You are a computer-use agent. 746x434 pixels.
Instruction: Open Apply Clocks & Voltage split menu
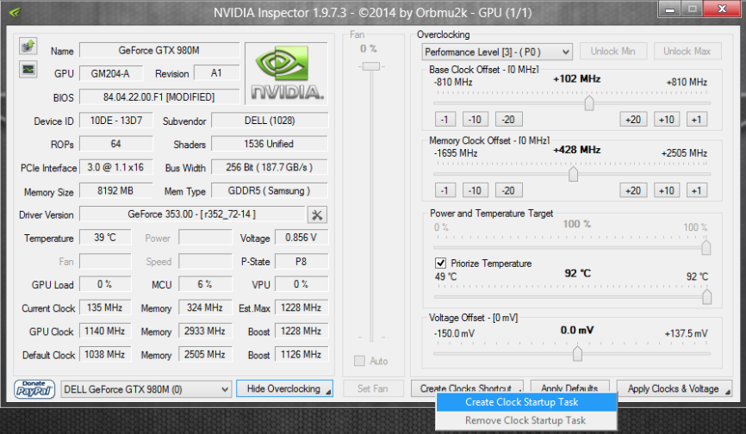728,392
